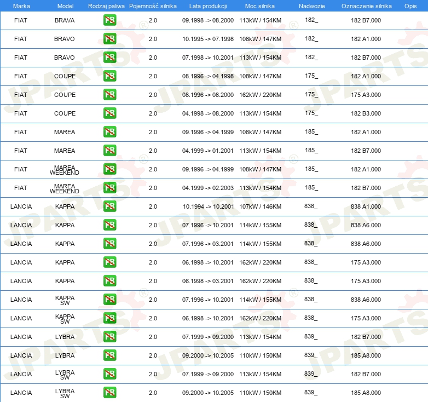This screenshot has height=402, width=428.
Task: Click fuel icon for KAPPA 06.1998 -> 03.2001
Action: (x=109, y=281)
